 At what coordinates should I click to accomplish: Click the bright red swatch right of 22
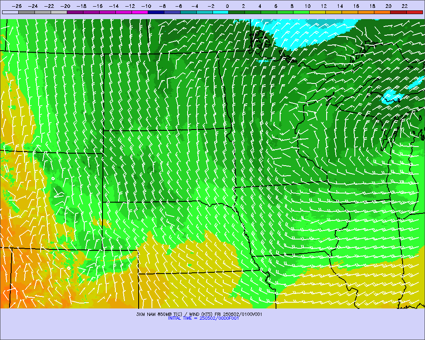(415, 12)
